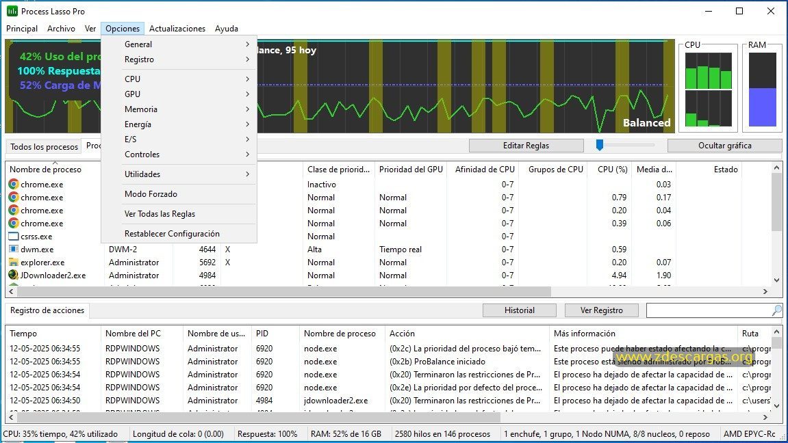This screenshot has width=788, height=443.
Task: Expand the General submenu
Action: coord(179,44)
